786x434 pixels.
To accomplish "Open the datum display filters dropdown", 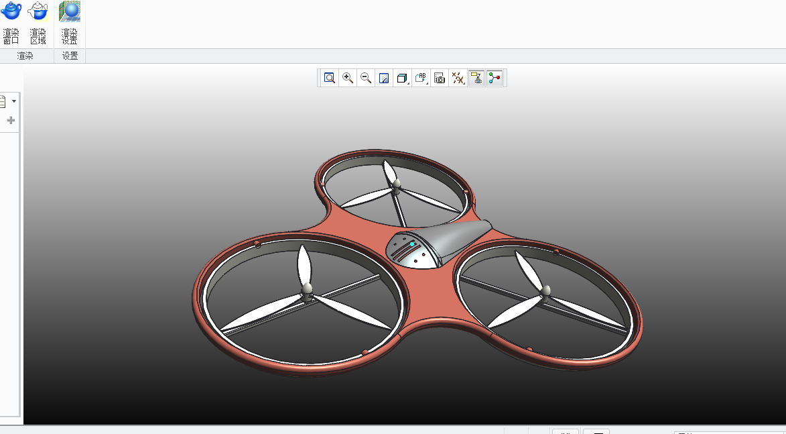I will pos(458,78).
